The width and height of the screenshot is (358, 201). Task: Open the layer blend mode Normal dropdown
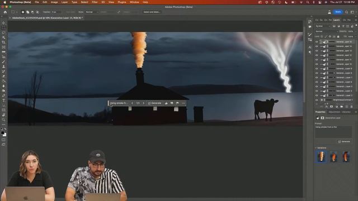tap(326, 31)
